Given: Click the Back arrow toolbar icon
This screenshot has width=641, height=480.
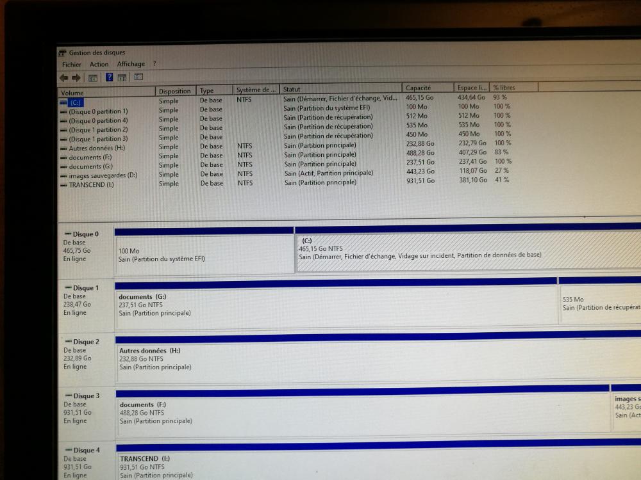Looking at the screenshot, I should click(63, 77).
